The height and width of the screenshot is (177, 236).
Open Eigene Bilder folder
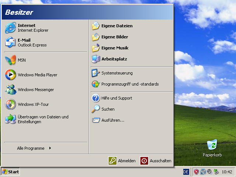[x=114, y=37]
